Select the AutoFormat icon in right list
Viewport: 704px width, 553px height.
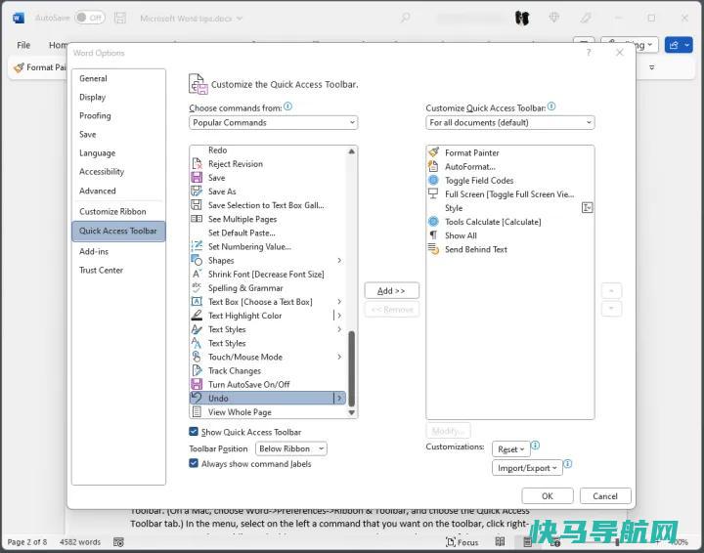pos(433,166)
